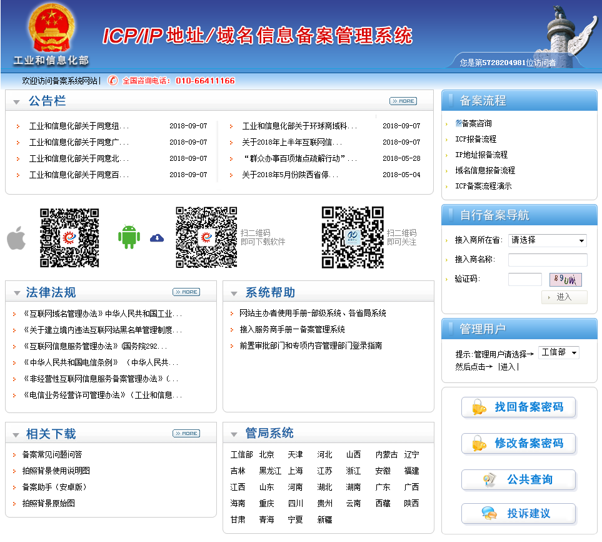Click the national emblem logo
Image resolution: width=602 pixels, height=542 pixels.
click(x=51, y=29)
